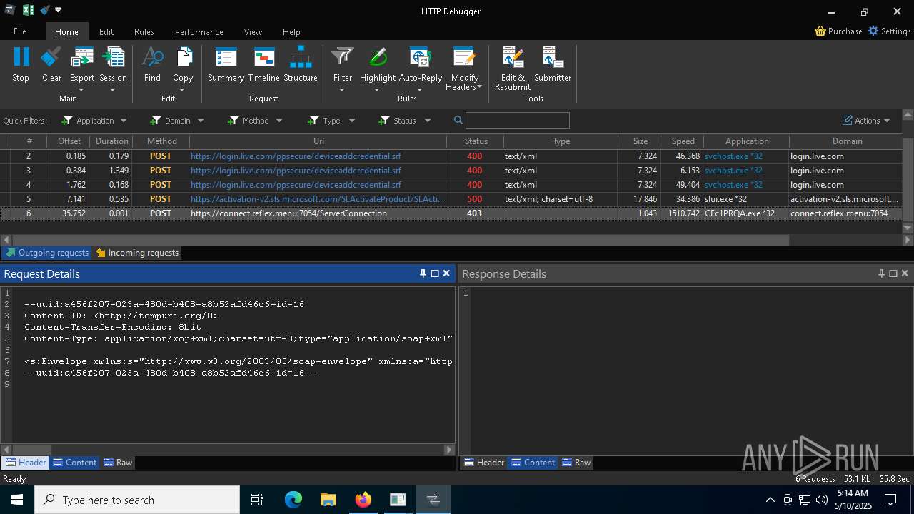This screenshot has width=914, height=514.
Task: Open the Highlight rules tool
Action: click(x=378, y=64)
